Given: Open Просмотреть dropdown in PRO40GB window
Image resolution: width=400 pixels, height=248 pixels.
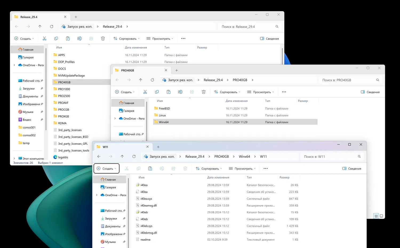Looking at the screenshot, I should click(x=261, y=92).
